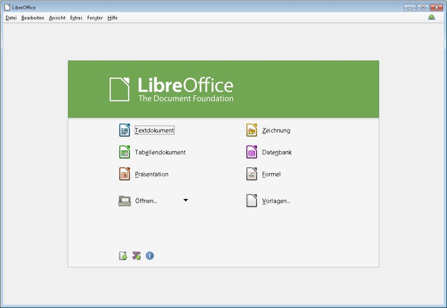The height and width of the screenshot is (308, 447).
Task: Create a new Textdokument
Action: tap(154, 130)
